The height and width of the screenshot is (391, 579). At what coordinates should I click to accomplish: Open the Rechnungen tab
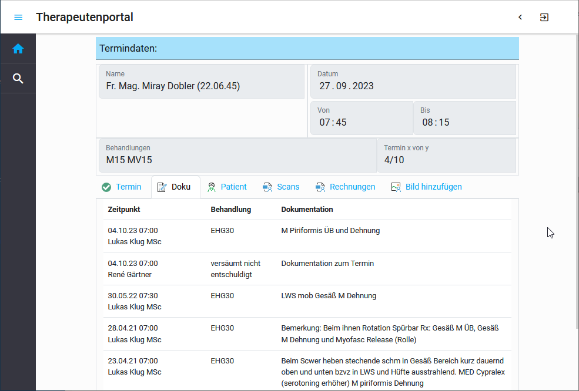point(352,187)
